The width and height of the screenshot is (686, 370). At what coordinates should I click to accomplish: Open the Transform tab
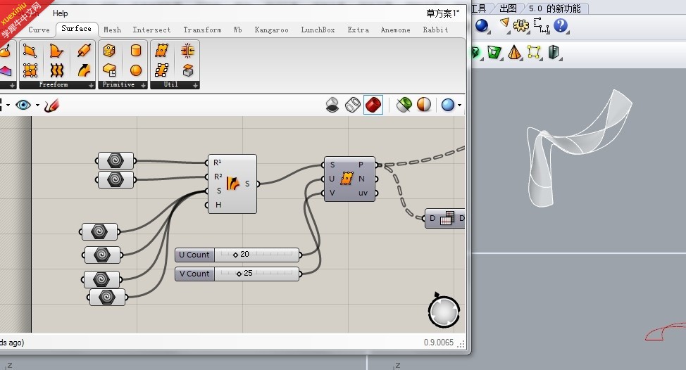click(x=202, y=30)
